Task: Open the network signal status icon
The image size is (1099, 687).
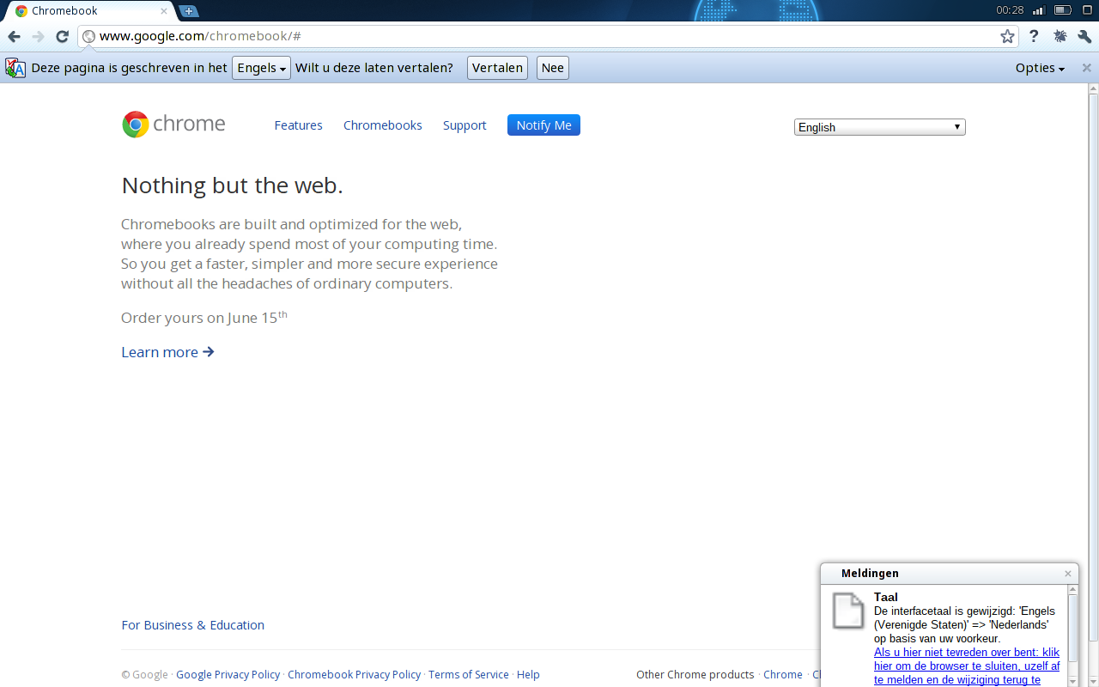Action: [1039, 10]
